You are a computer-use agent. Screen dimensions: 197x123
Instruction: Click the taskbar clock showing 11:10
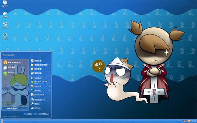(x=193, y=121)
